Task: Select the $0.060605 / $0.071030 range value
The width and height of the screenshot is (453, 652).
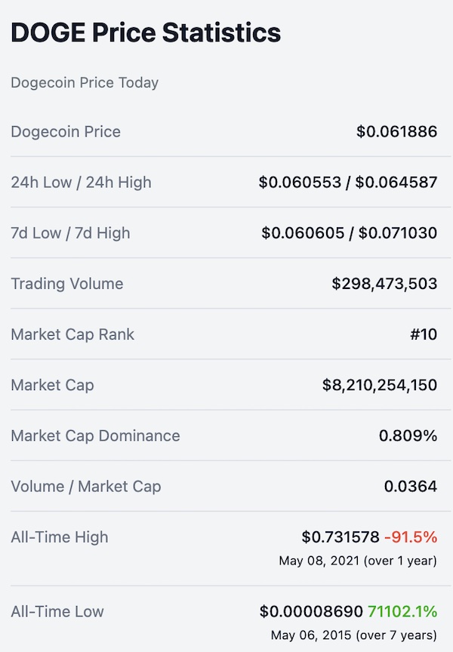Action: 349,233
